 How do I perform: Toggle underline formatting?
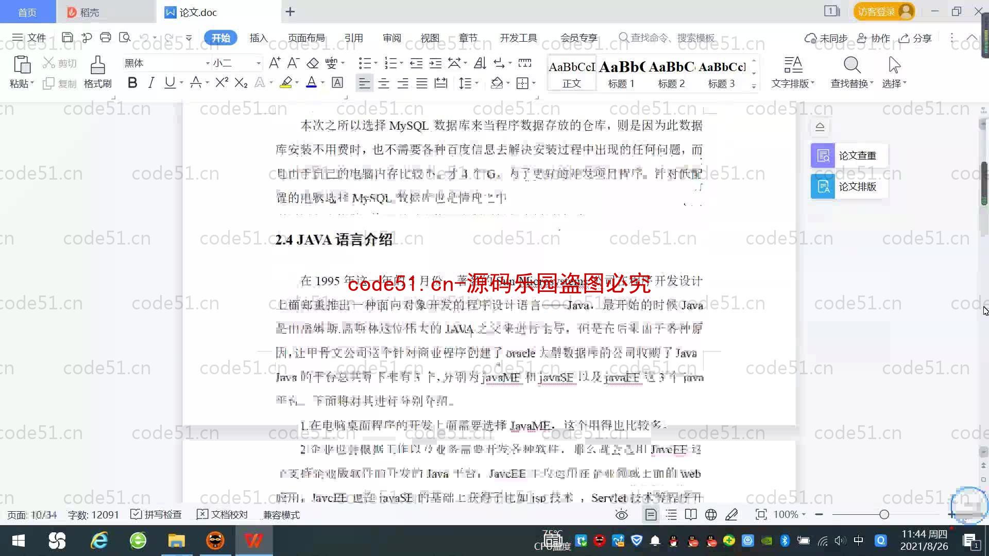coord(169,82)
